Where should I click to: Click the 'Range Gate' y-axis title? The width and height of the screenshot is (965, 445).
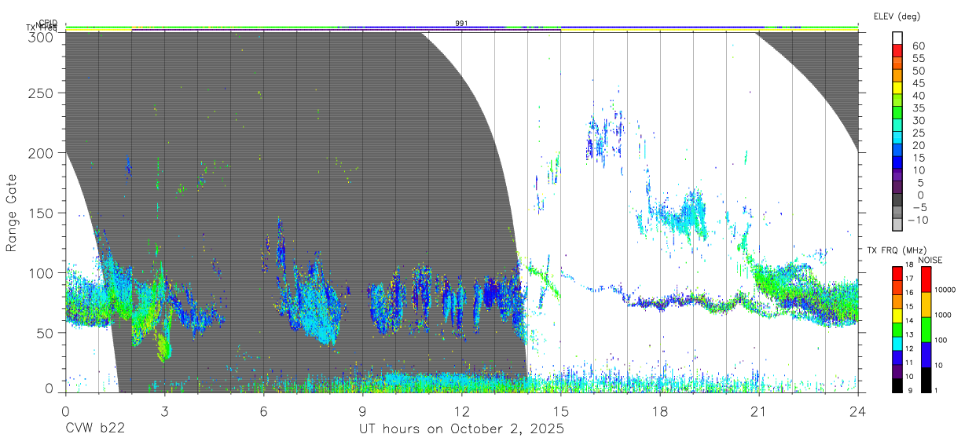click(13, 213)
